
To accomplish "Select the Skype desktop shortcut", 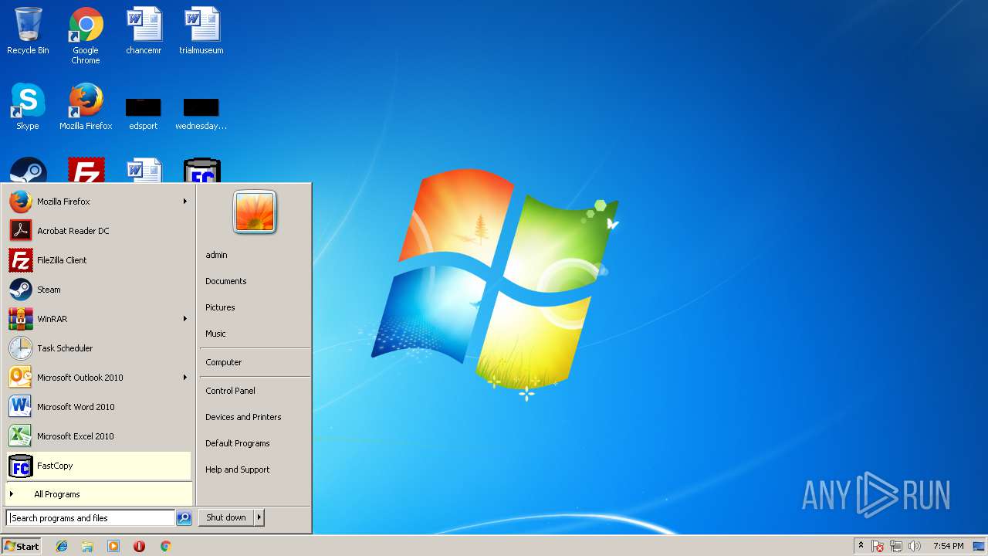I will [28, 107].
